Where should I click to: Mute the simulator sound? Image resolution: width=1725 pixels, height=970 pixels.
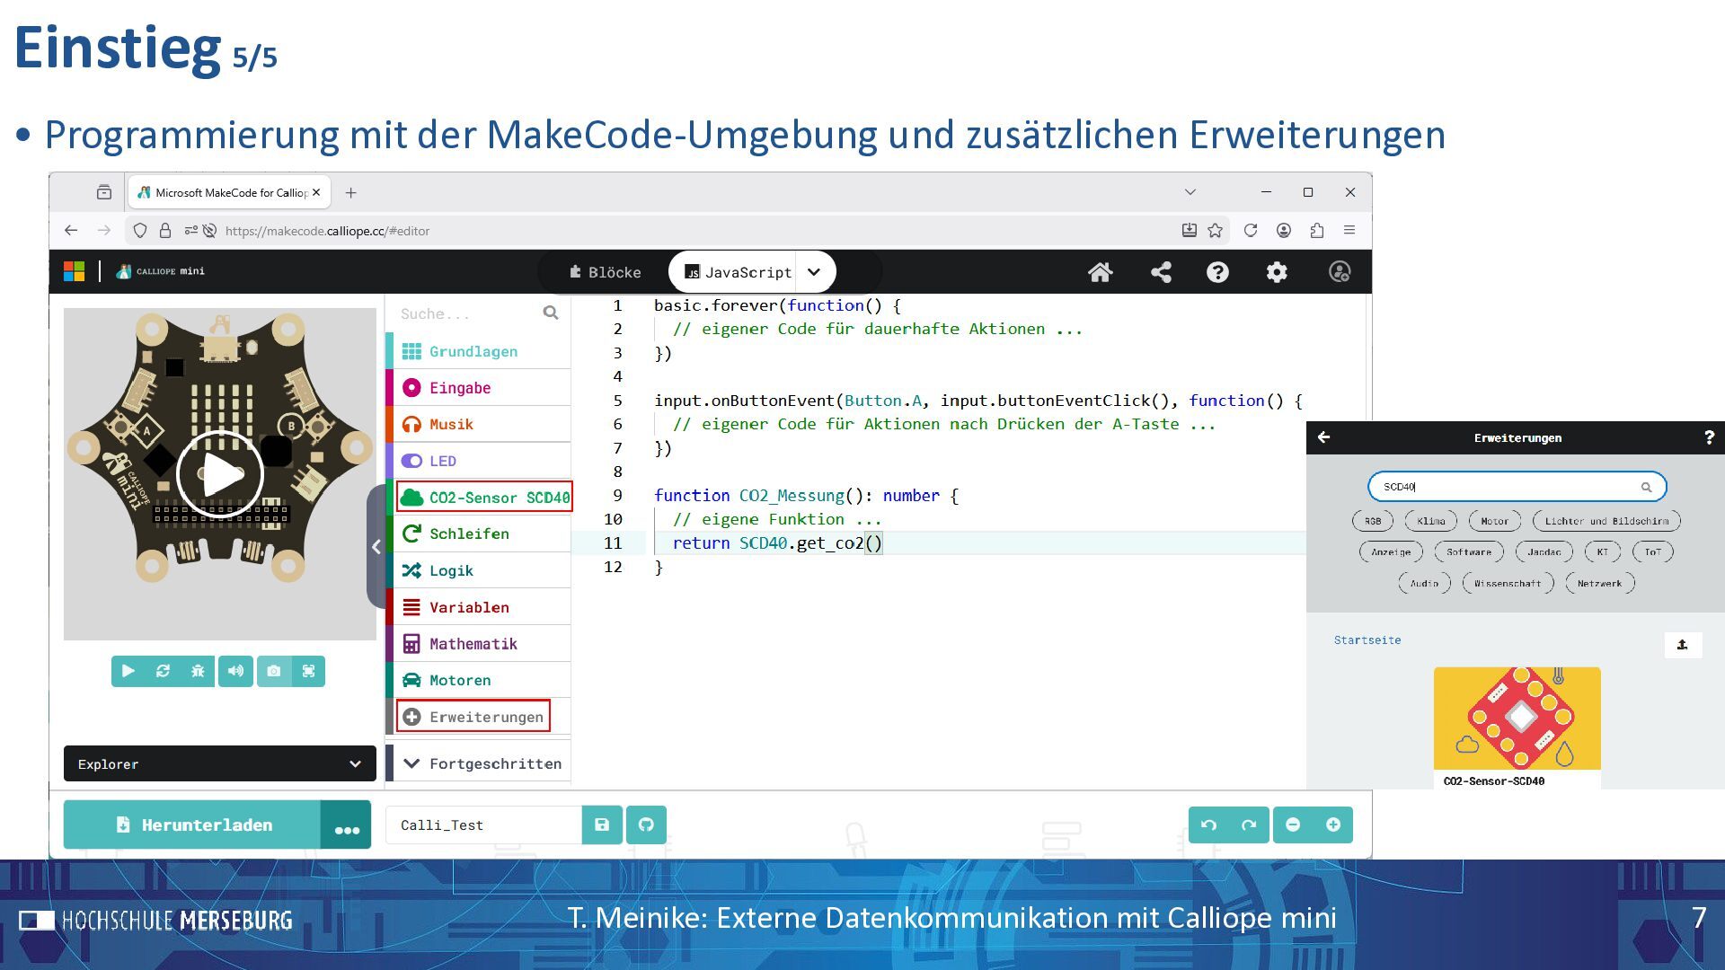[235, 671]
